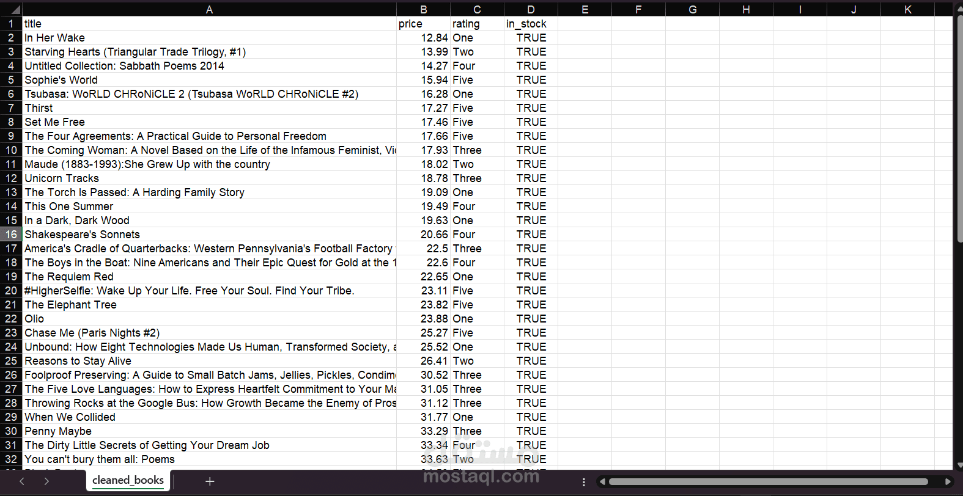
Task: Select cell 'In a Dark, Dark Wood'
Action: pyautogui.click(x=209, y=221)
